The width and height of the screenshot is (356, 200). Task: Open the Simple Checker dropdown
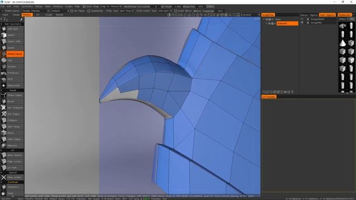pyautogui.click(x=36, y=11)
